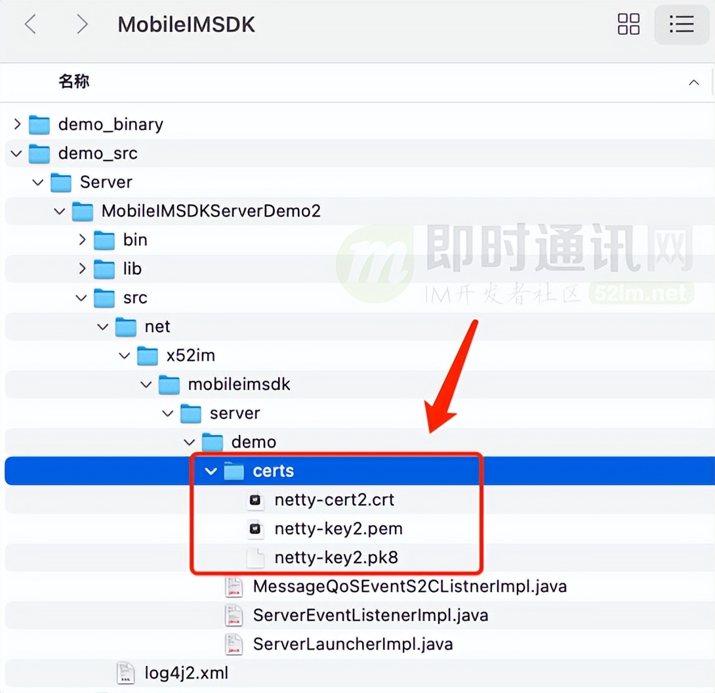Select the demo folder icon
The height and width of the screenshot is (693, 715).
[213, 442]
